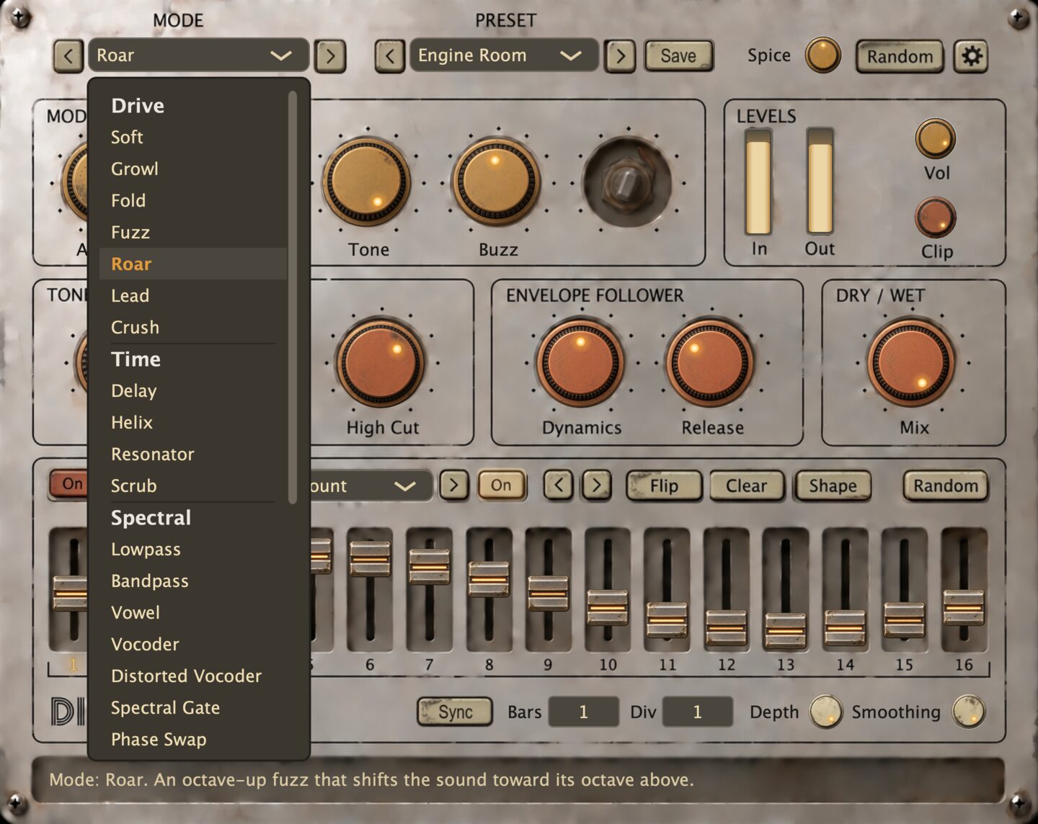Select Delay mode
The height and width of the screenshot is (824, 1038).
(x=193, y=390)
